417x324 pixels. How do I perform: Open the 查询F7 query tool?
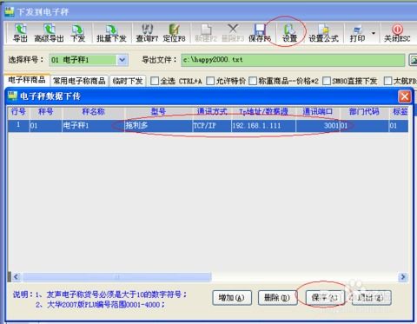(147, 33)
